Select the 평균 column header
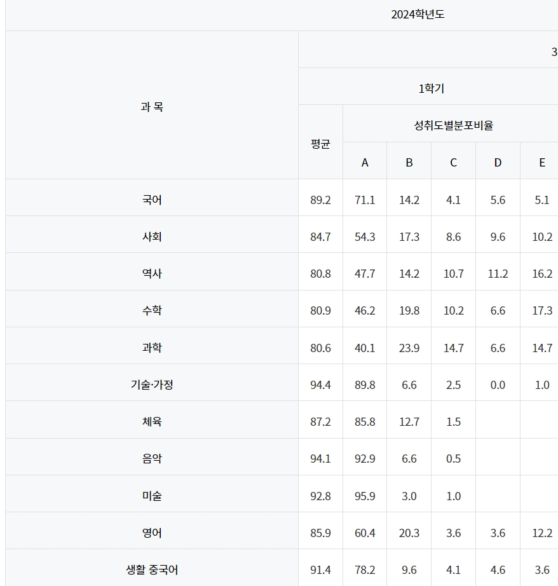 point(320,144)
